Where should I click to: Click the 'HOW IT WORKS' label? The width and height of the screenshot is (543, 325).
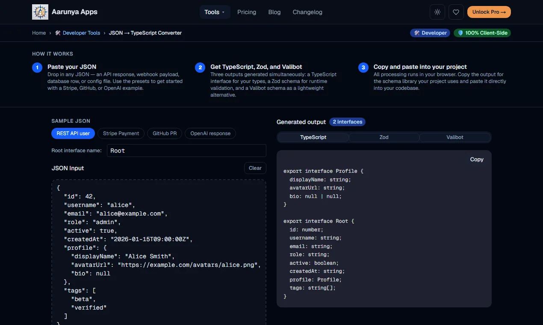(53, 54)
